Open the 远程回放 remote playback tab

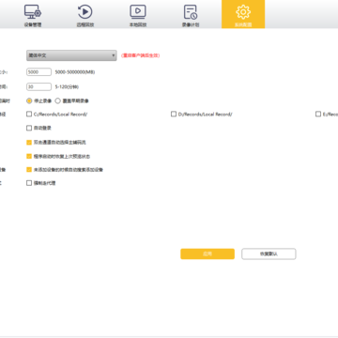85,15
